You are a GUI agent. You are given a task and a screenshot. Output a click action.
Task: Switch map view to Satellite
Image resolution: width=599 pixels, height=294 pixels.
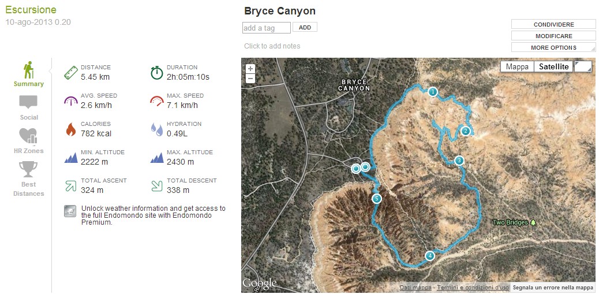pos(553,66)
